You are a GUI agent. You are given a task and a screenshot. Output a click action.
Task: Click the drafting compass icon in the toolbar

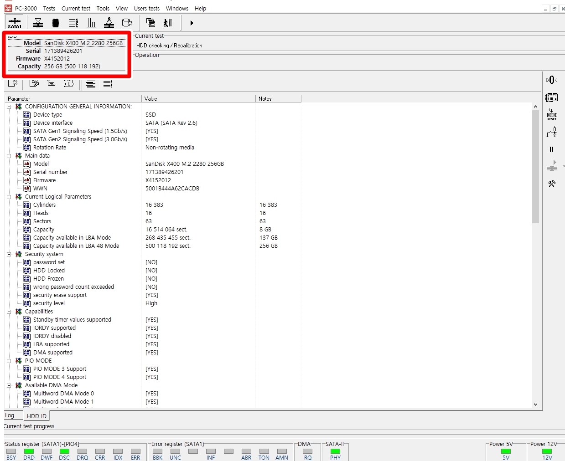109,23
